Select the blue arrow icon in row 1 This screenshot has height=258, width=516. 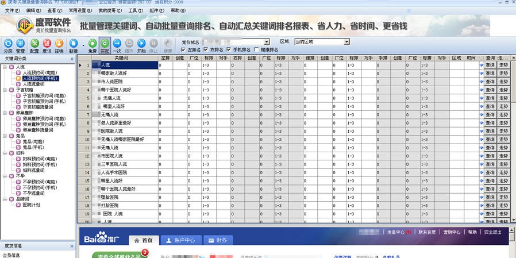(482, 65)
